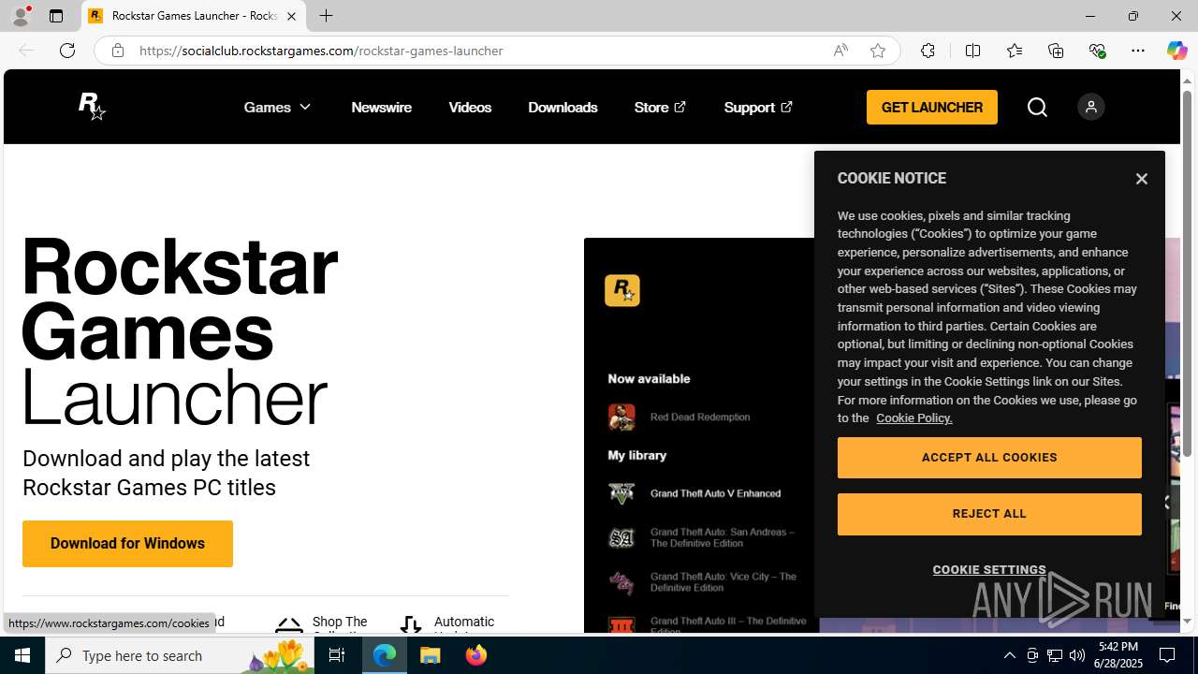Open browser Extensions icon
The width and height of the screenshot is (1198, 674).
928,51
